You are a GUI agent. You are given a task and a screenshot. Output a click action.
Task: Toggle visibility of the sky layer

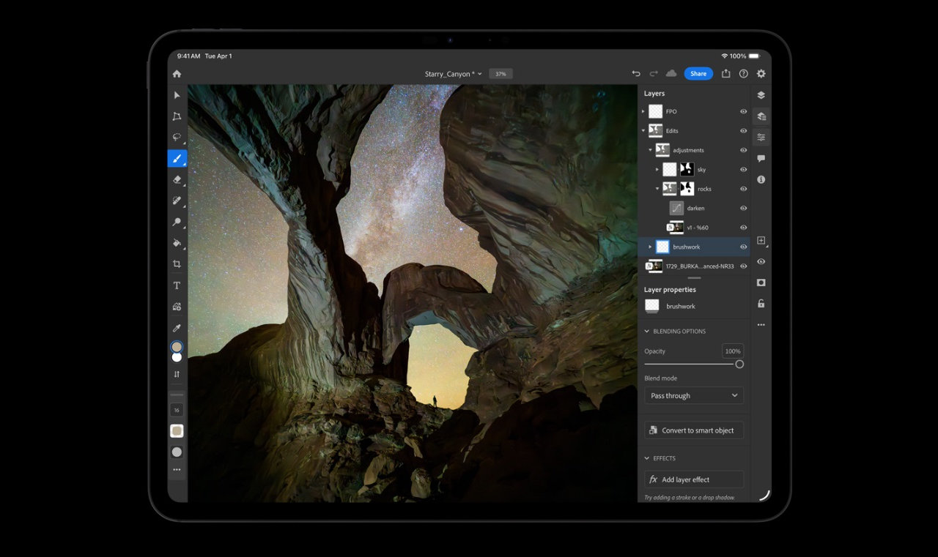click(x=743, y=169)
